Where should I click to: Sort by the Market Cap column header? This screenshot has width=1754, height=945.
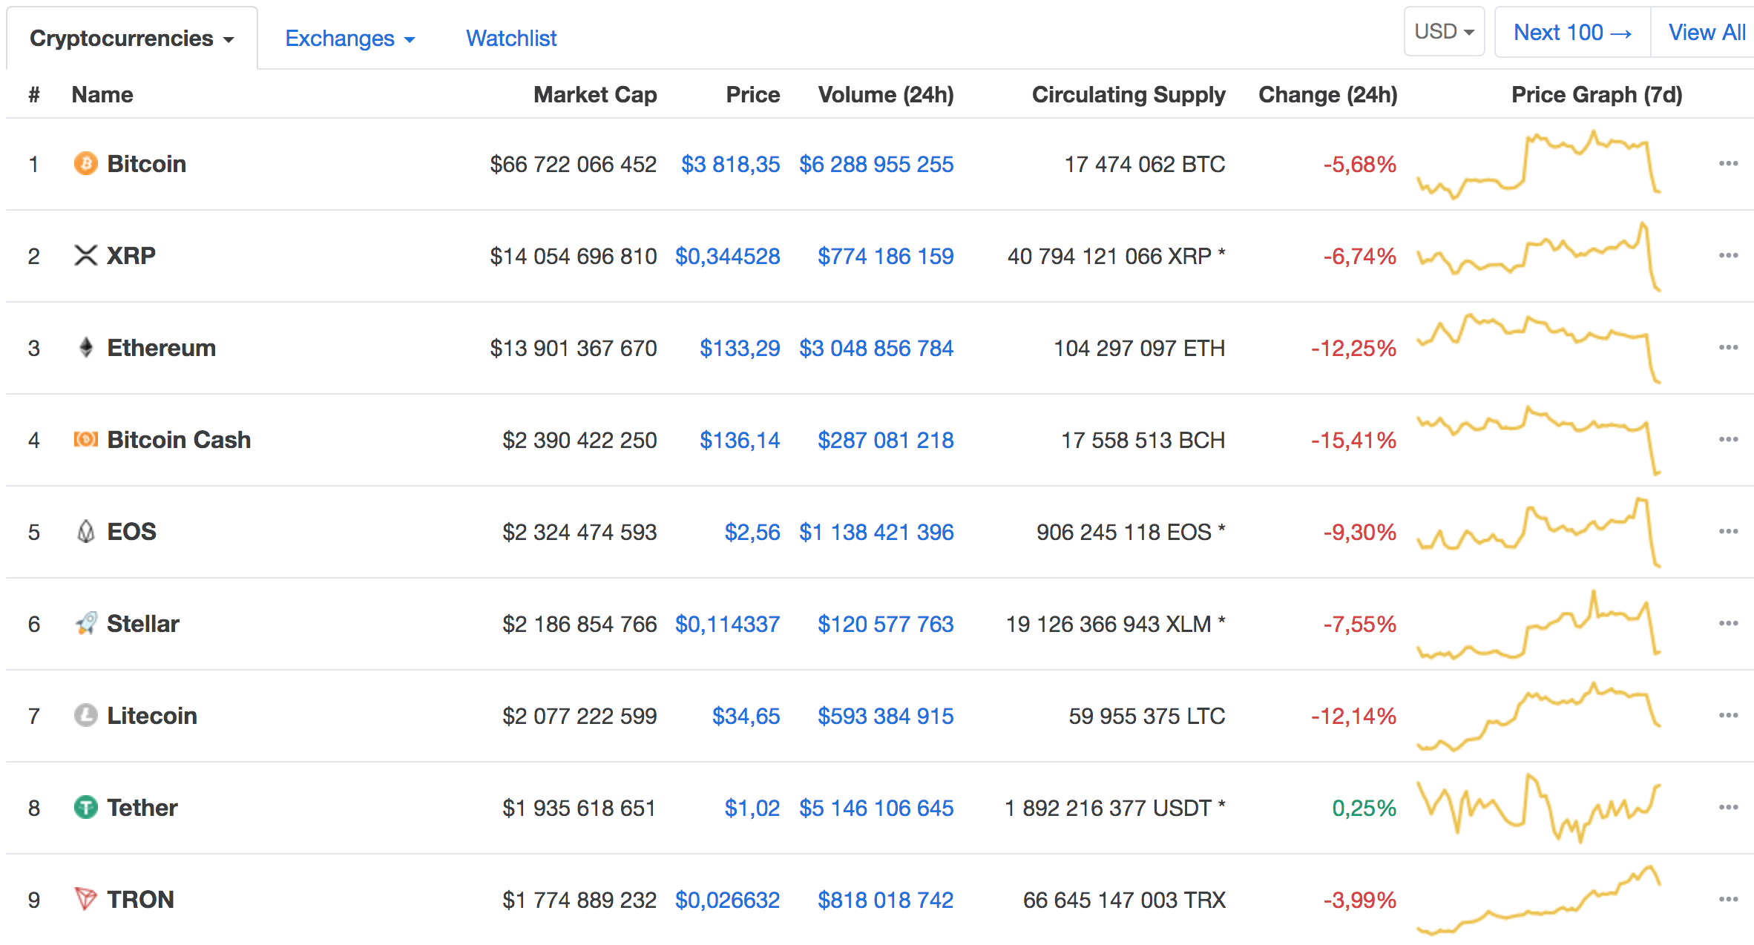click(595, 95)
